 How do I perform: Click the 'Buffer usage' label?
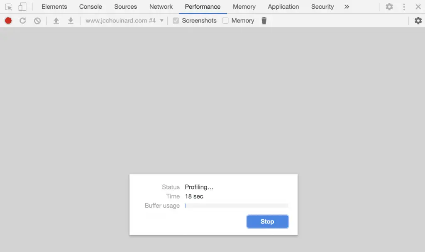click(x=162, y=206)
